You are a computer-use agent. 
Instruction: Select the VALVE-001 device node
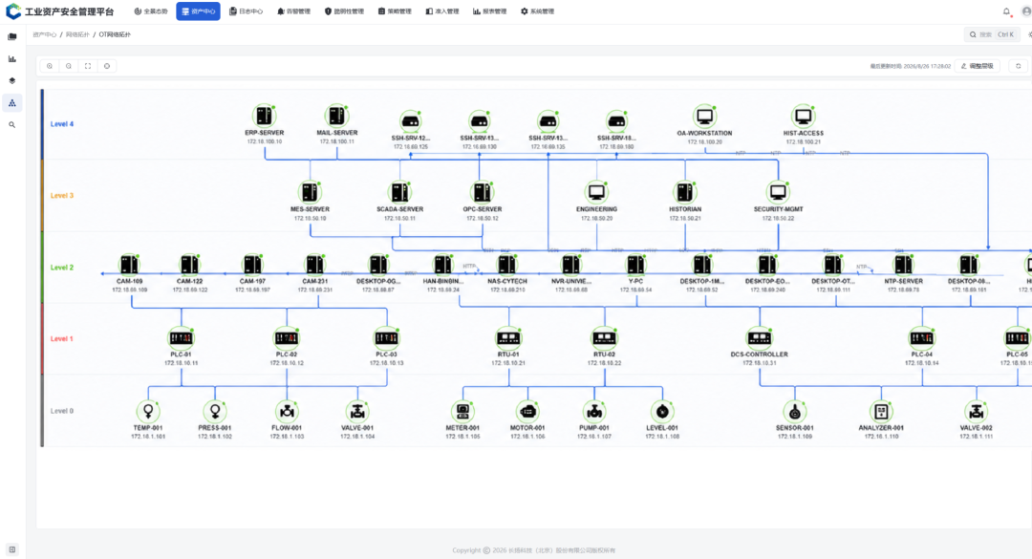pos(357,412)
